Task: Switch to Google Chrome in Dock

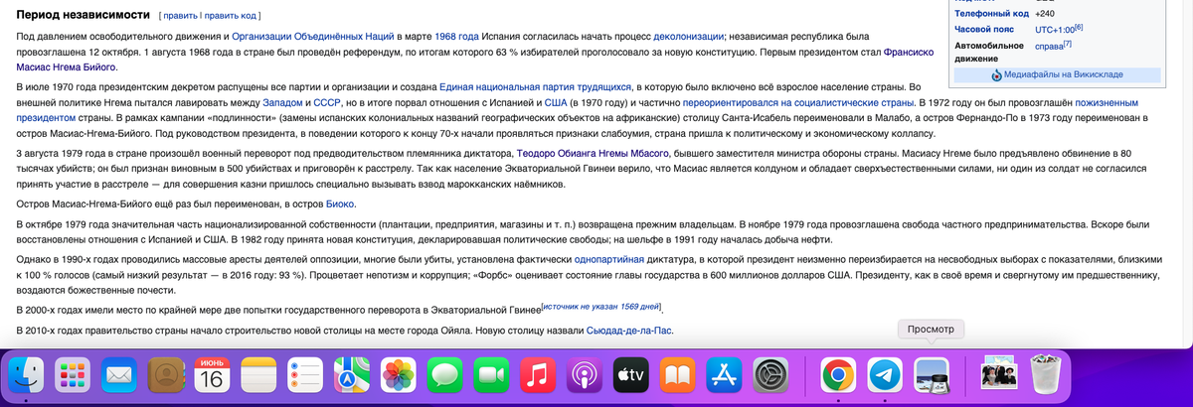Action: (838, 375)
